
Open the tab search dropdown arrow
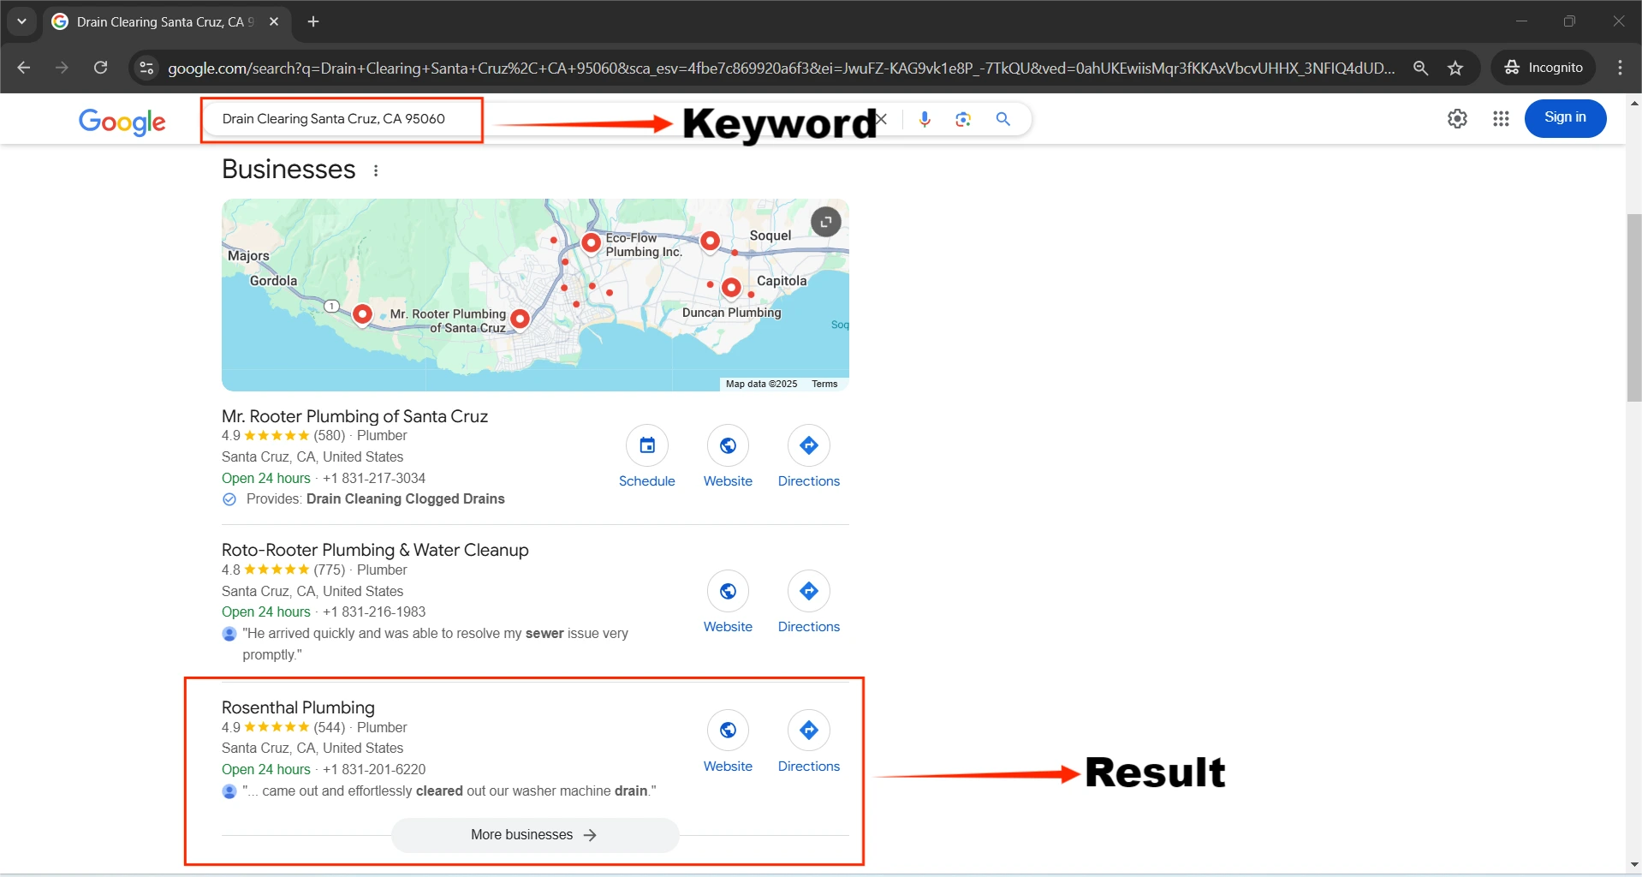pyautogui.click(x=21, y=21)
